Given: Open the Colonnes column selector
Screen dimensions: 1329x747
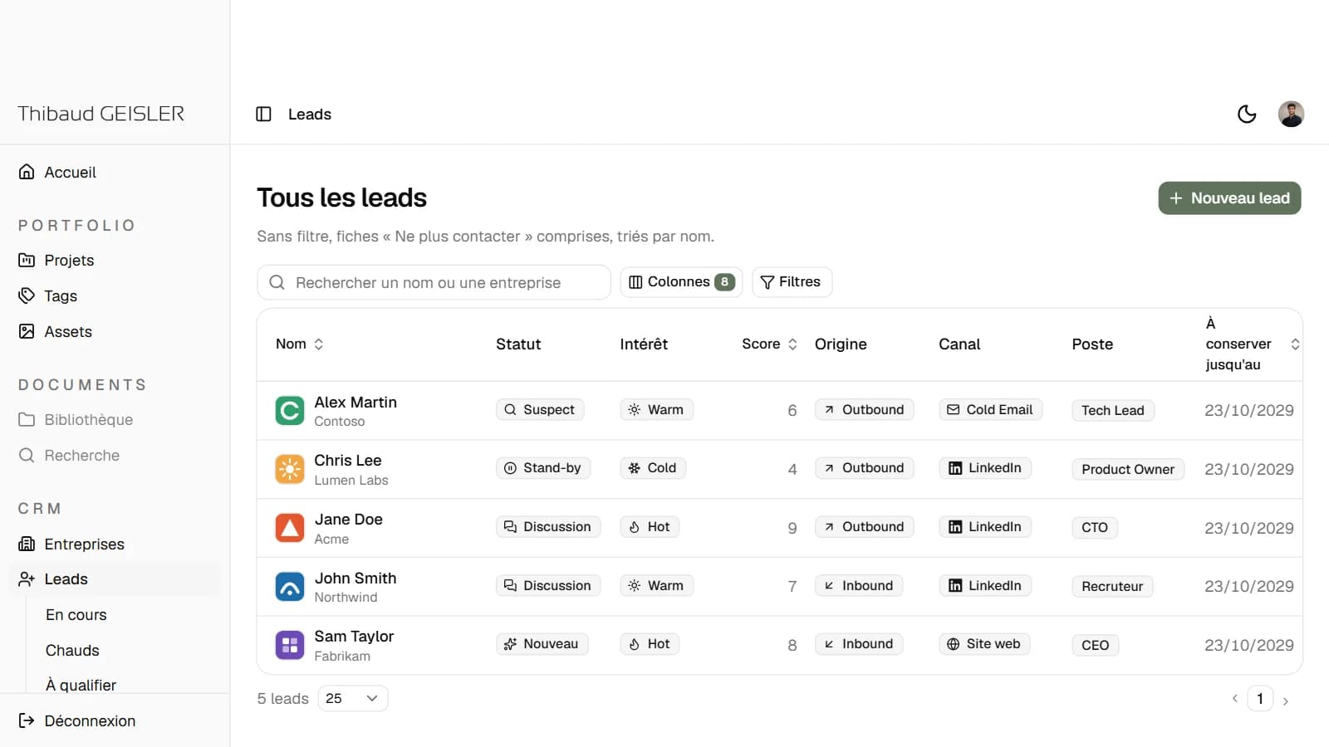Looking at the screenshot, I should (x=681, y=282).
